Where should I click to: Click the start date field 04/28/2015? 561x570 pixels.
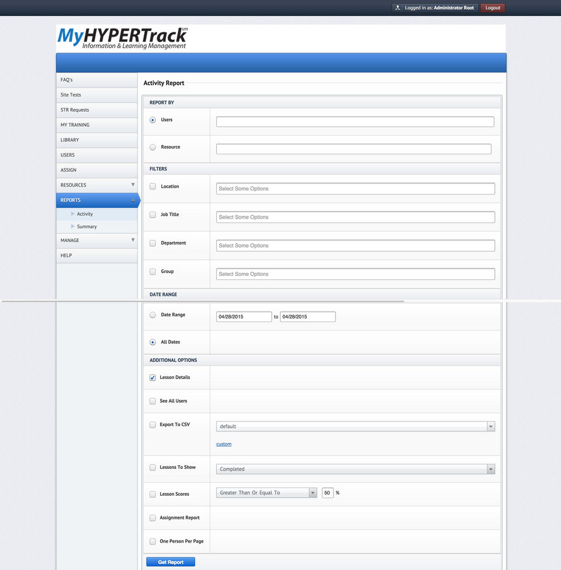(244, 317)
